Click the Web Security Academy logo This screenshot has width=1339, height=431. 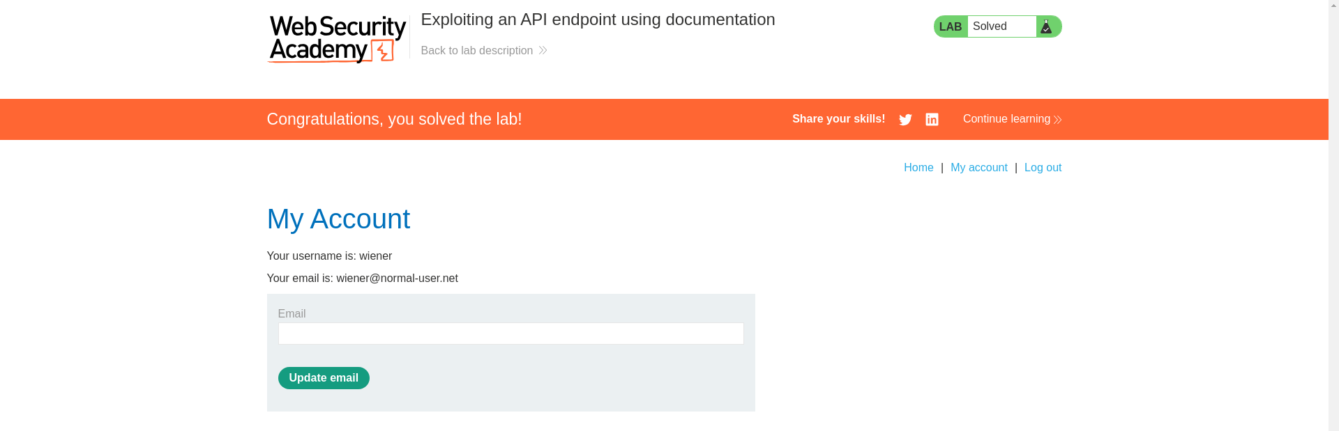[x=337, y=40]
